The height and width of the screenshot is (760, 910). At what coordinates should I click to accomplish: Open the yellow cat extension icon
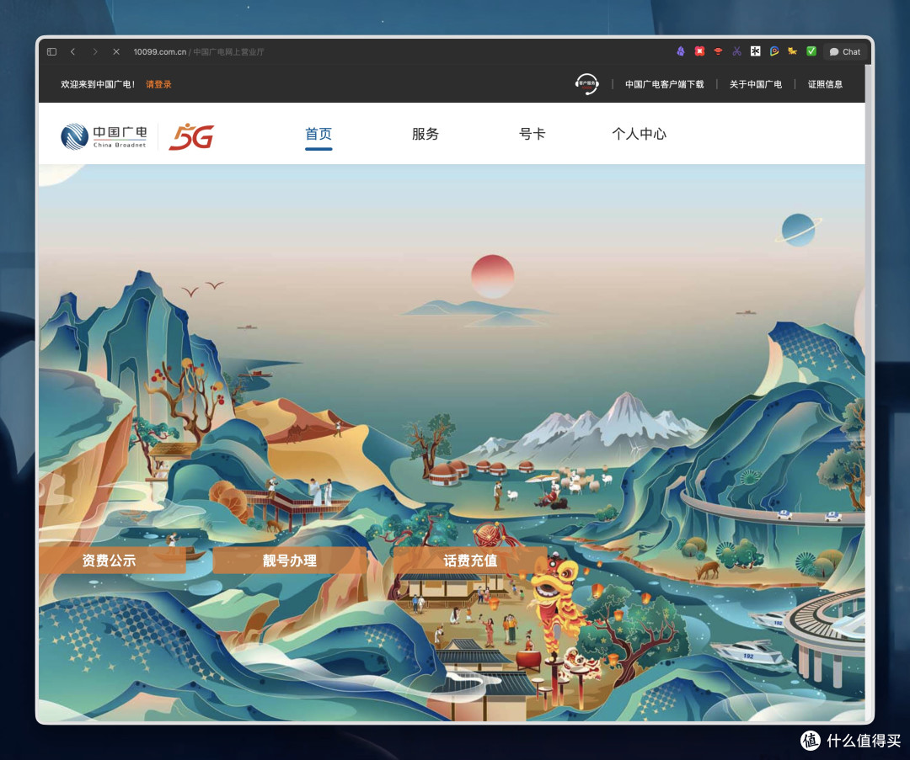click(x=792, y=51)
